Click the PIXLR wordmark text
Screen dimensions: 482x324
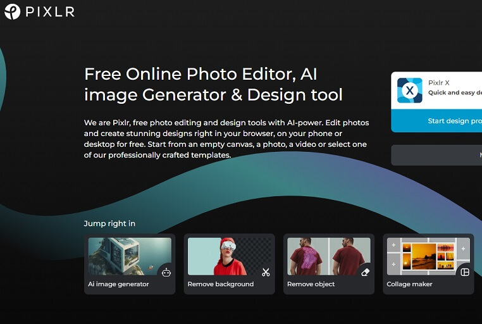pyautogui.click(x=50, y=12)
